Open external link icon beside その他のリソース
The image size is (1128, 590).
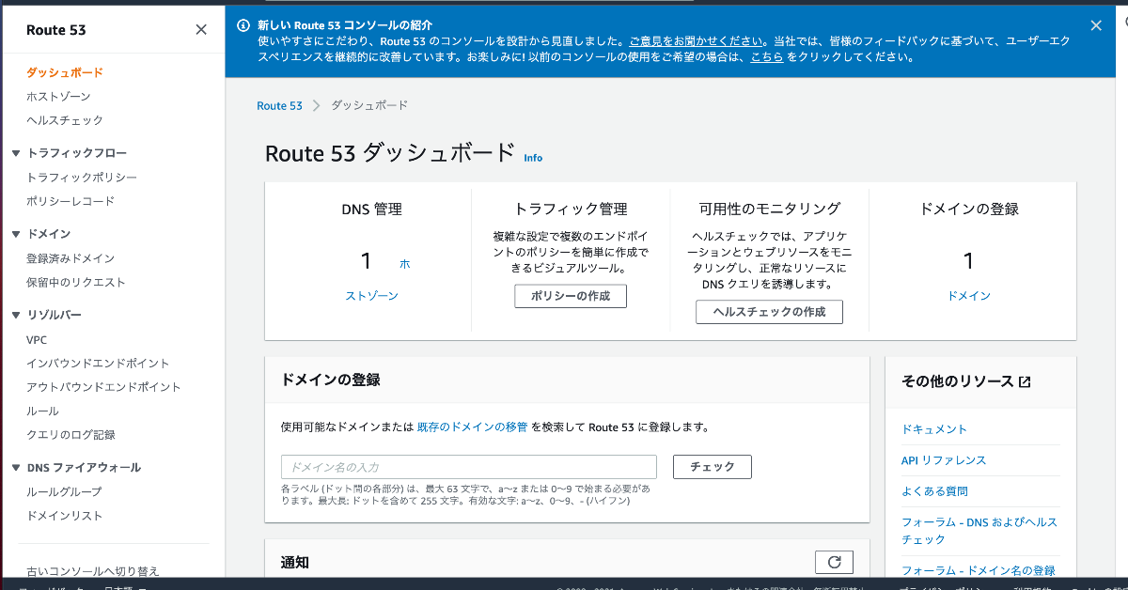(1026, 381)
